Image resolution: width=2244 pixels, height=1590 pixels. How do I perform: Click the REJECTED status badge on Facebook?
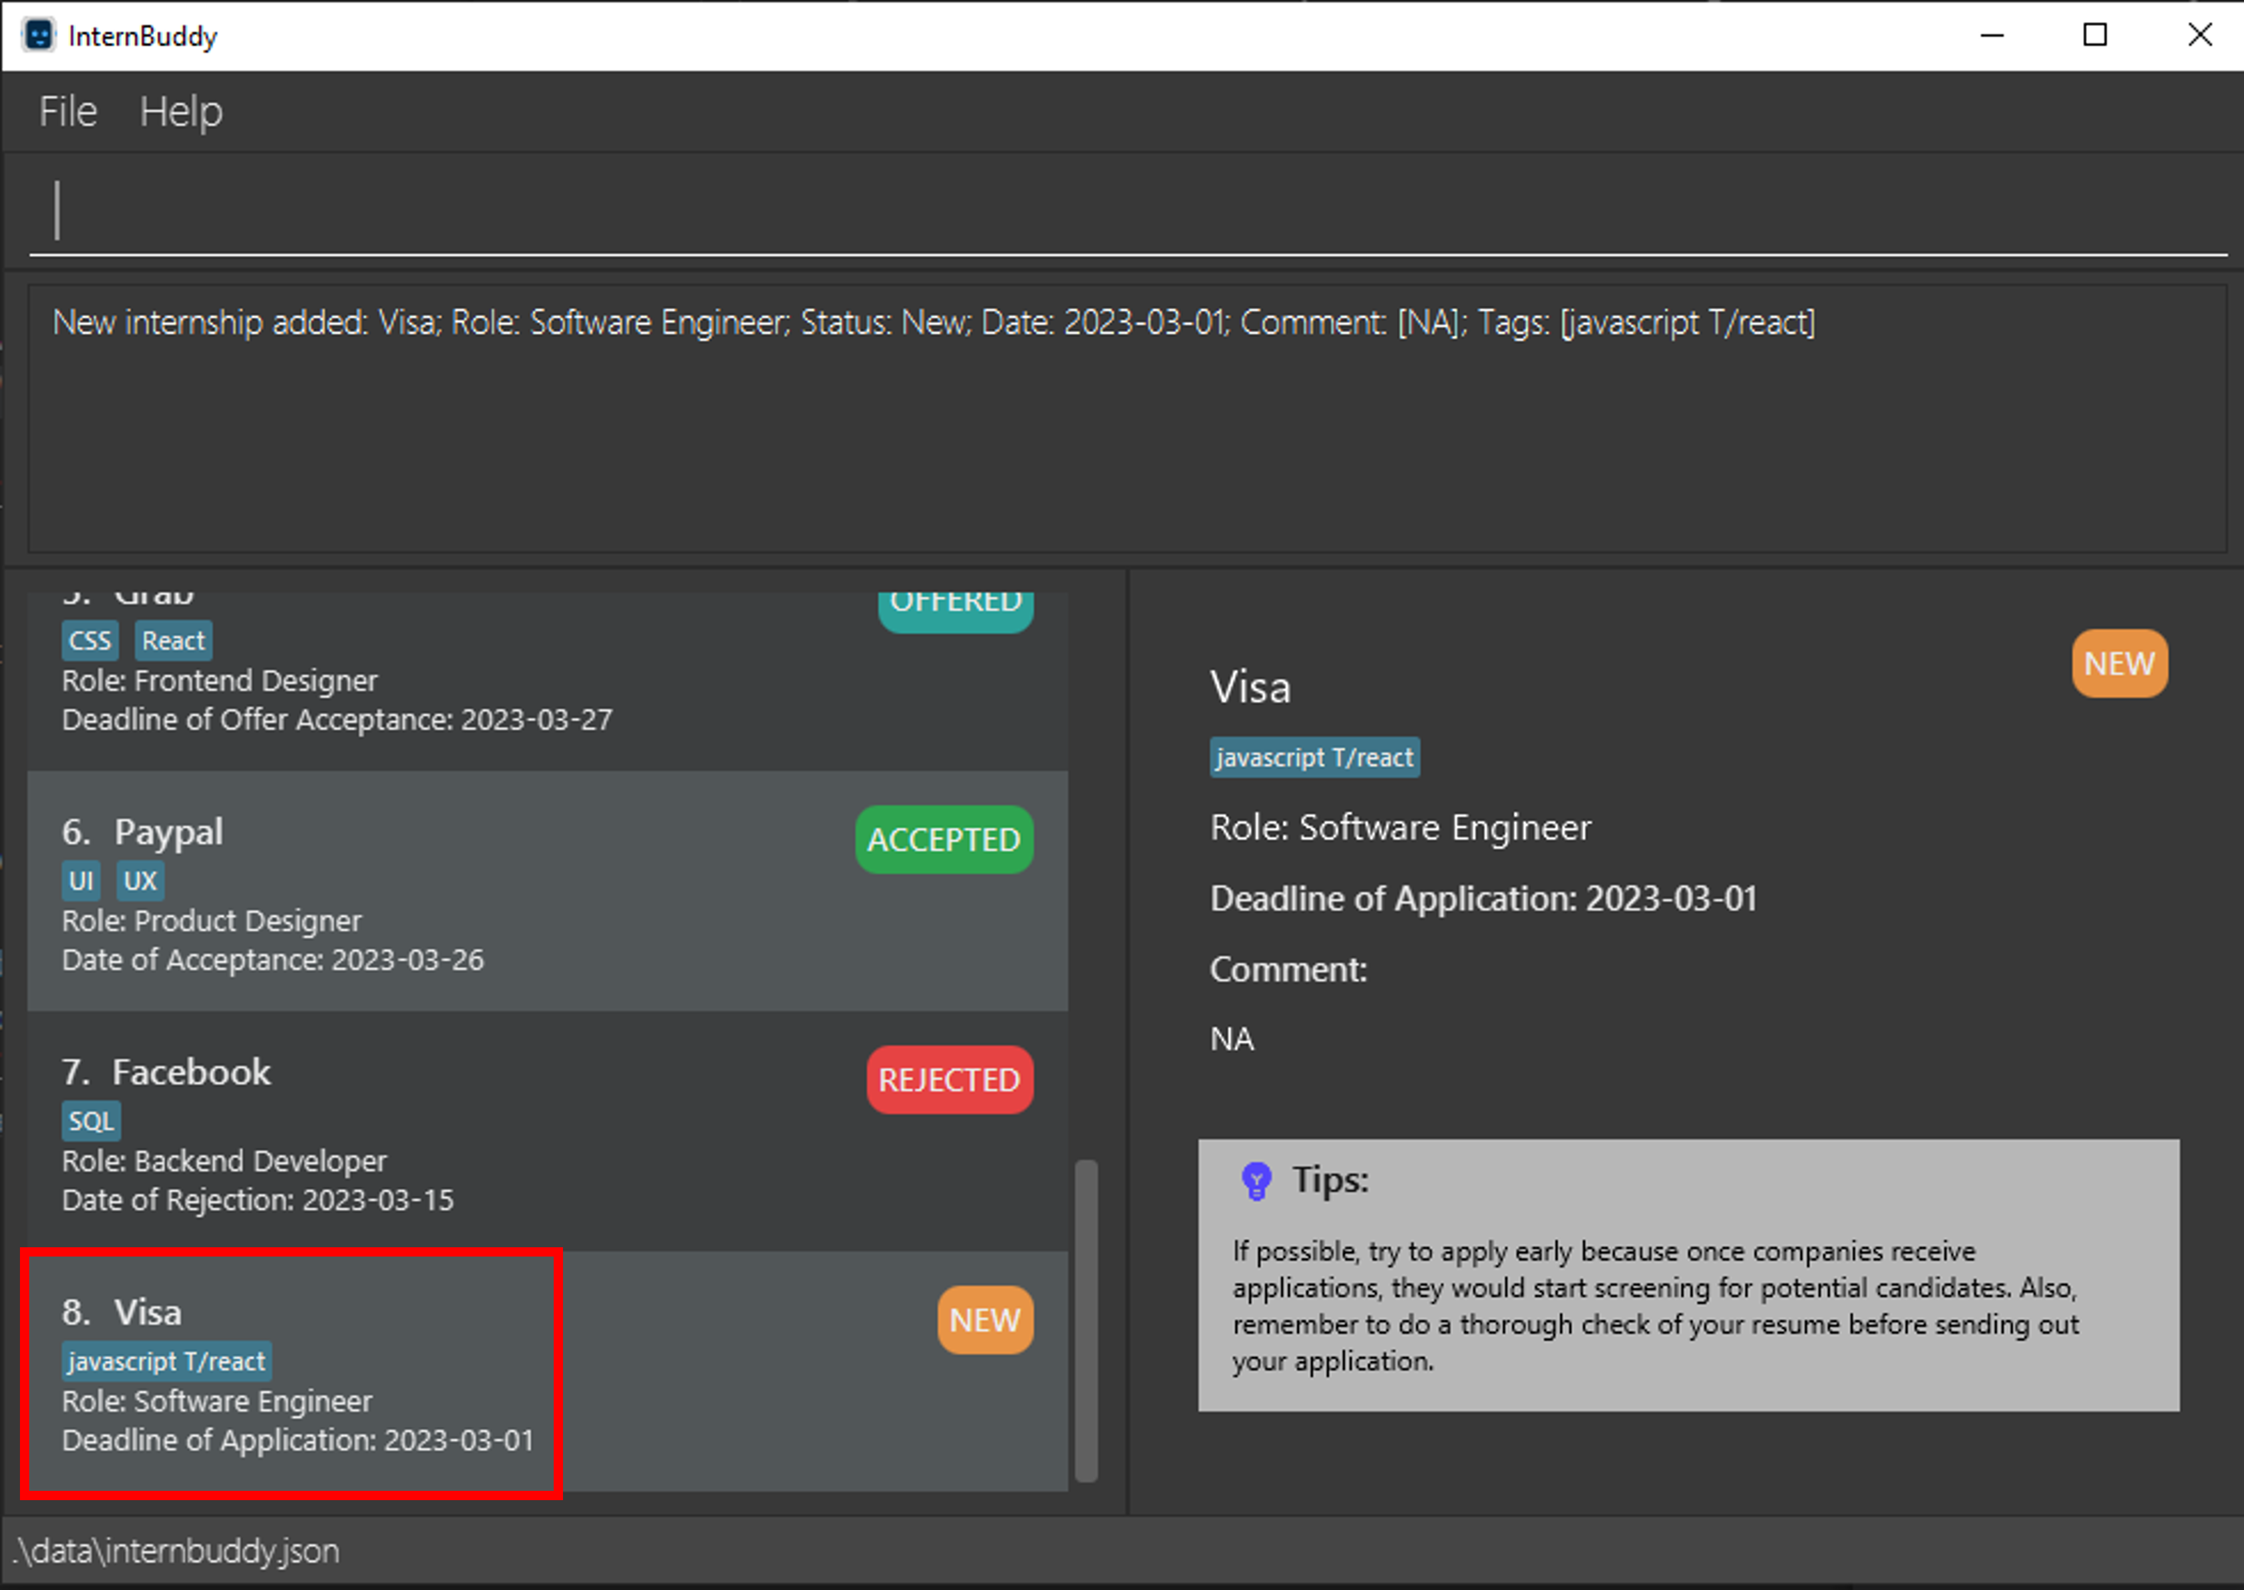949,1080
